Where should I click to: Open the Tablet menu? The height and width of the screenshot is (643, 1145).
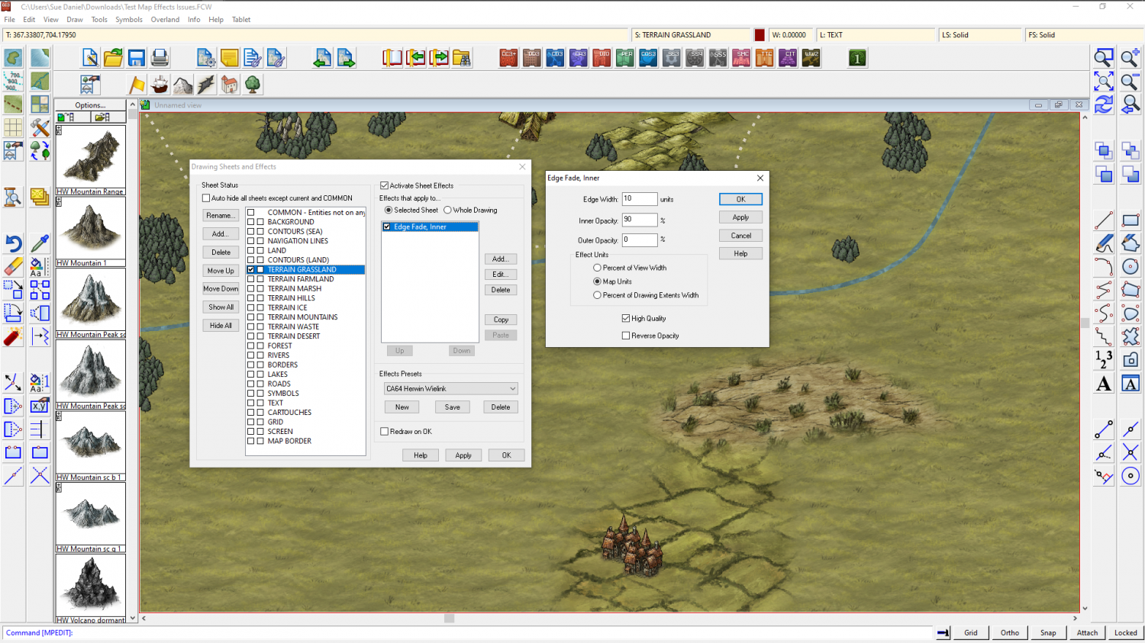click(241, 20)
